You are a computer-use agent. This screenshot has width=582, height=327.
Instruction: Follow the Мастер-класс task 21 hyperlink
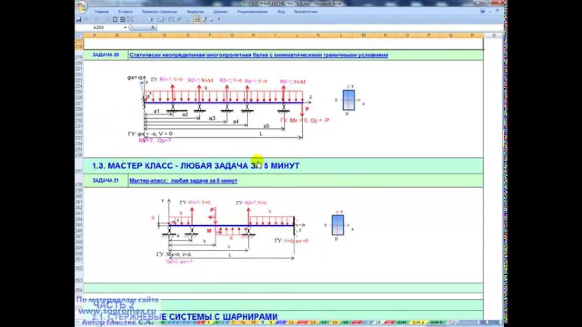183,181
